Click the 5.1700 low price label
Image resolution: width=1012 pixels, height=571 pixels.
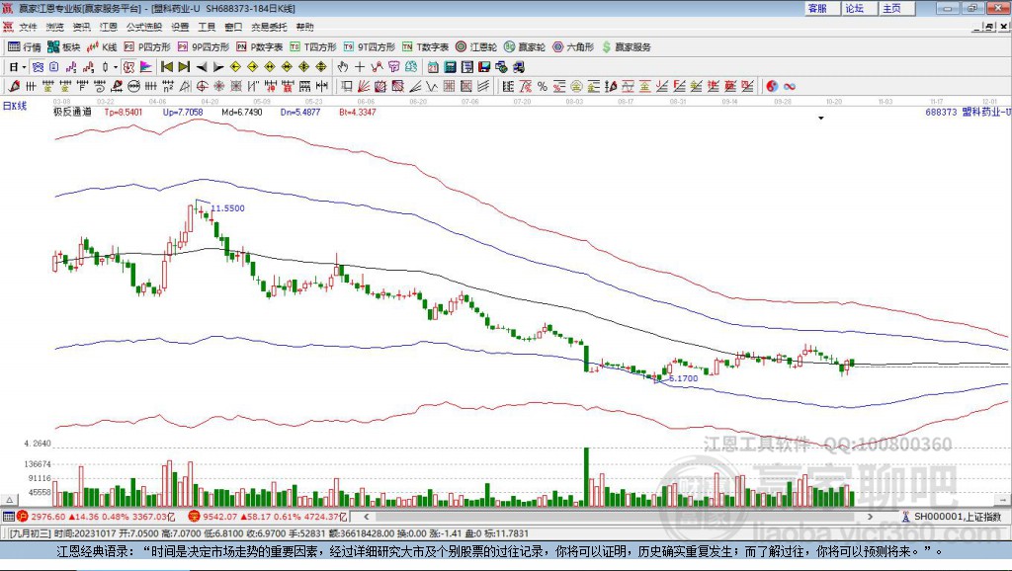[684, 378]
